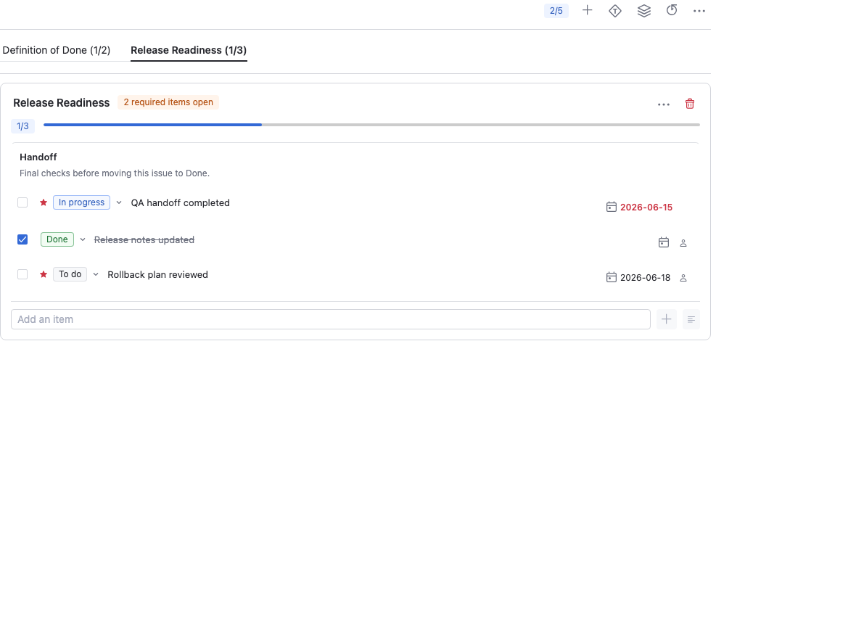
Task: Delete the Release Readiness checklist
Action: pyautogui.click(x=689, y=104)
